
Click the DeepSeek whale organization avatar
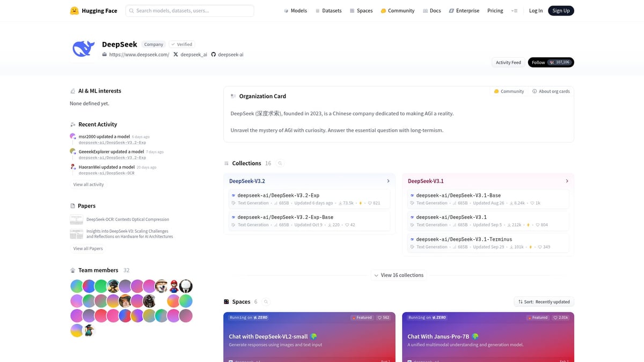click(x=83, y=49)
